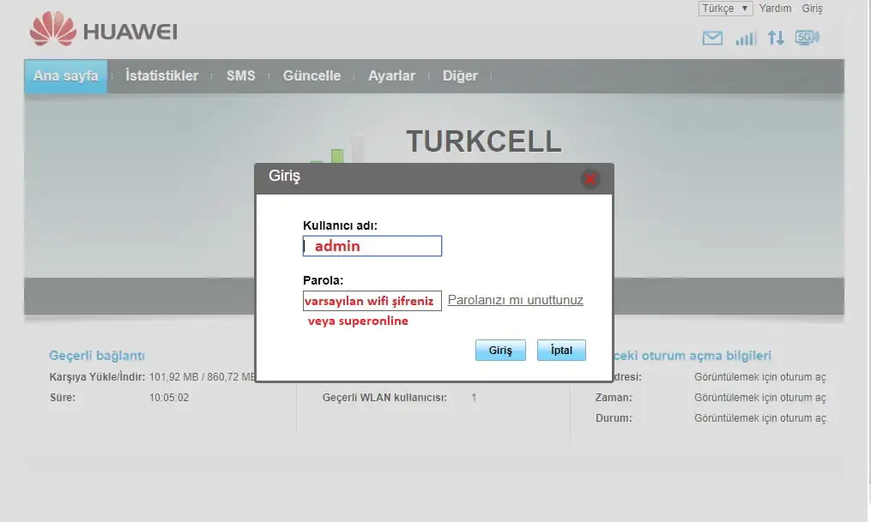The height and width of the screenshot is (522, 871).
Task: Click the signal strength bars icon
Action: (746, 38)
